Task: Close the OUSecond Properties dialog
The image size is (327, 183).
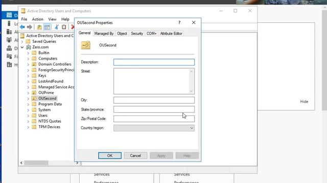Action: pos(194,22)
